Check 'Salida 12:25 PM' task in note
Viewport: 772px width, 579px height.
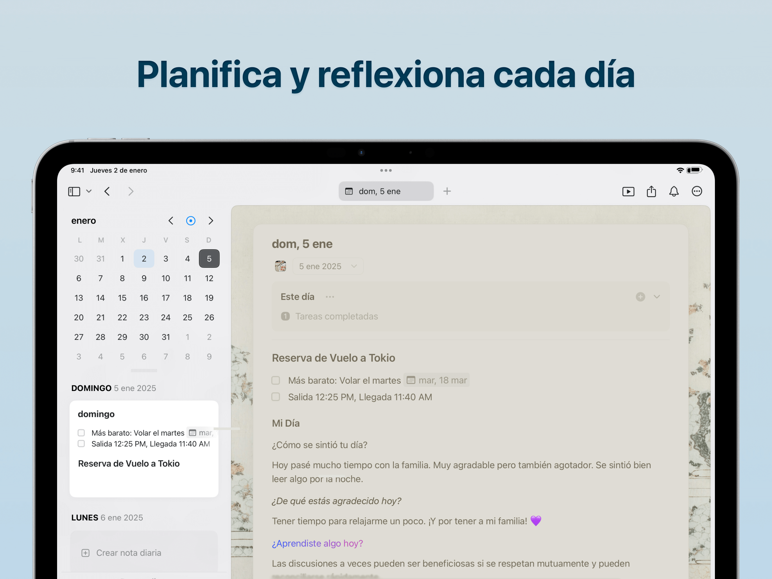coord(276,397)
